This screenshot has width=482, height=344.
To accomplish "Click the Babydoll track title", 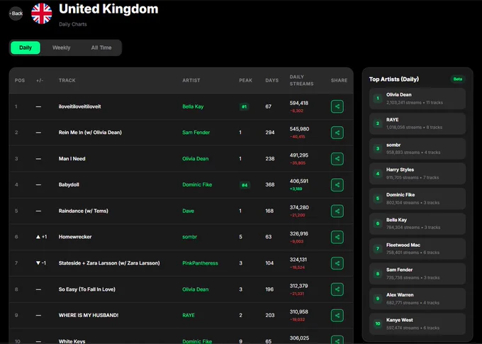I will click(69, 184).
